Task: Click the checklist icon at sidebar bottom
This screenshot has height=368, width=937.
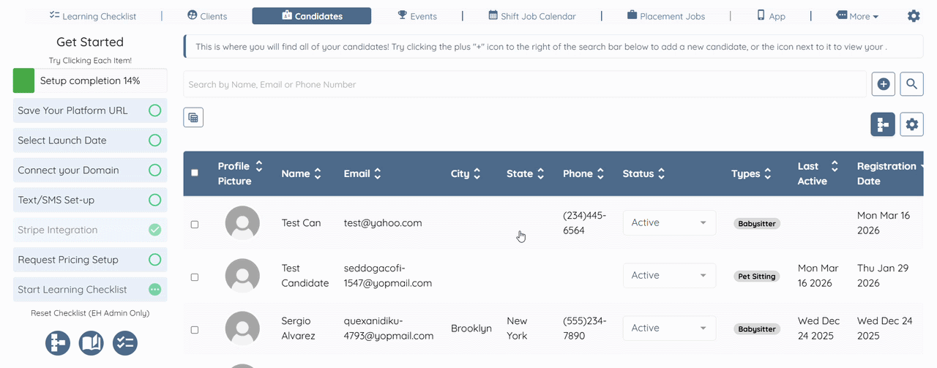Action: (125, 343)
